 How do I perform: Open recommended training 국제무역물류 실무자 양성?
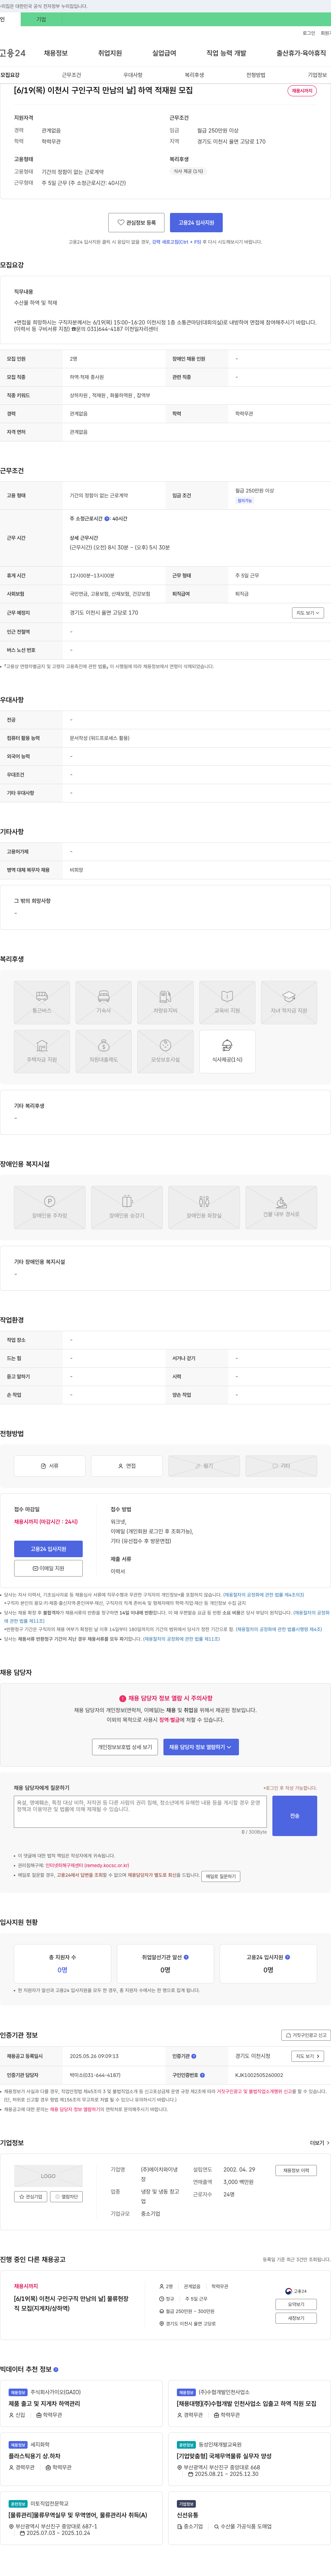pos(224,2456)
